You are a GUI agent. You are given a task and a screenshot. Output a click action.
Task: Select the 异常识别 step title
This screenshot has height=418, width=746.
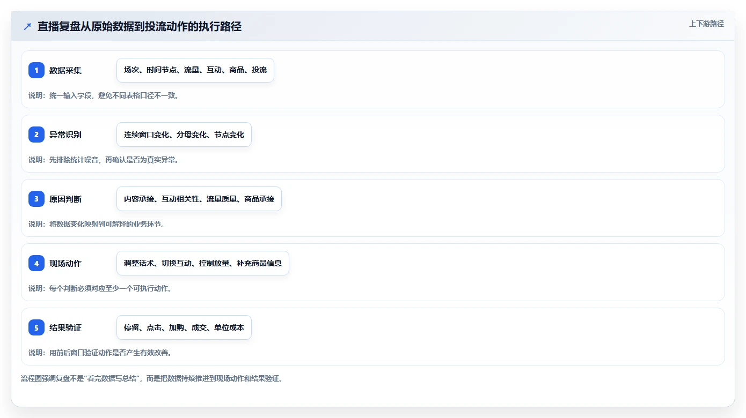click(x=65, y=135)
